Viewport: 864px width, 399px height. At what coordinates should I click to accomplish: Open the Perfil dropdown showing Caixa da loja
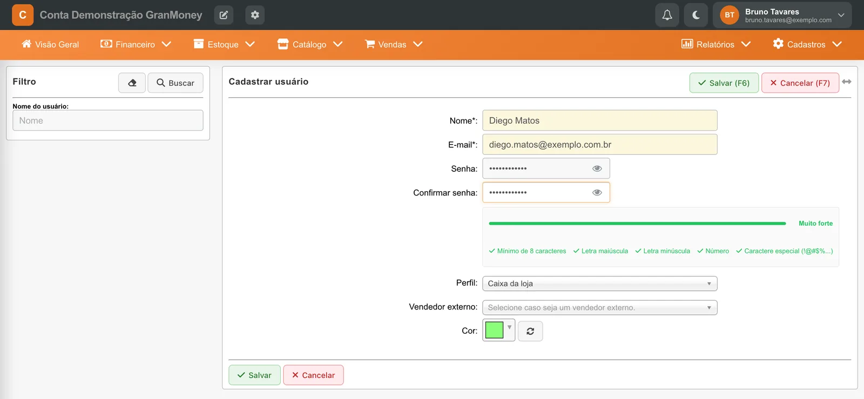point(600,283)
